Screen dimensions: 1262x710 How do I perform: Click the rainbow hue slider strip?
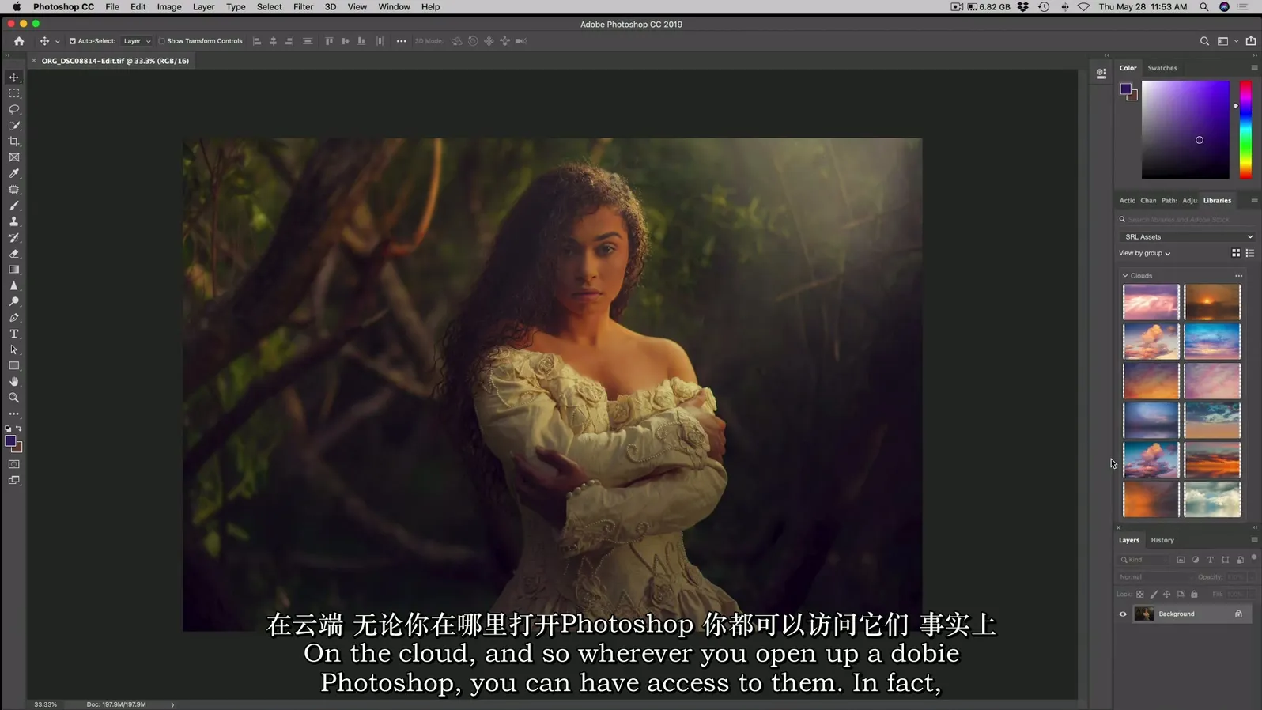[1245, 130]
